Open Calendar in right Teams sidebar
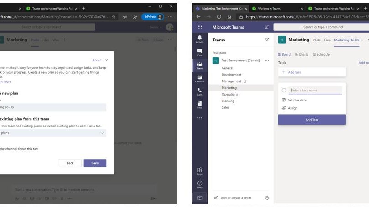369x207 pixels. point(200,79)
